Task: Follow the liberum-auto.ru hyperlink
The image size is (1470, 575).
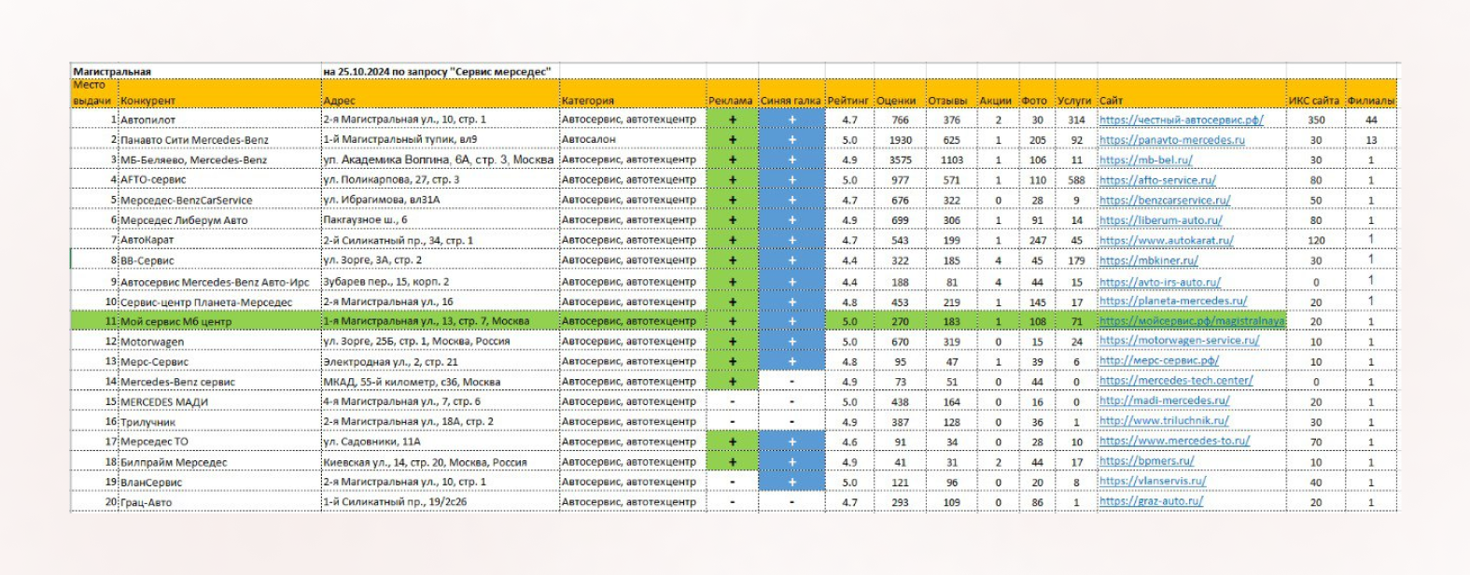Action: (1160, 220)
